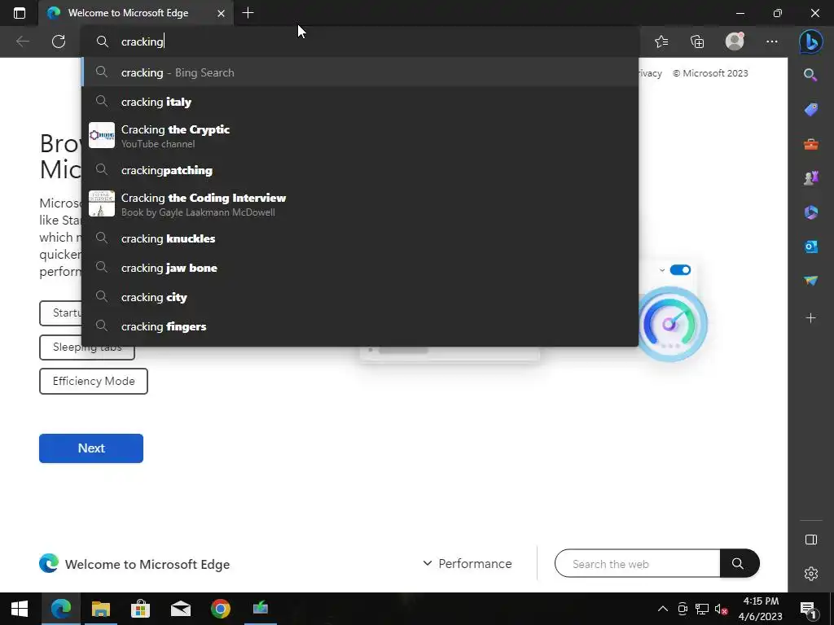
Task: Click Microsoft Edge taskbar icon
Action: pos(60,609)
